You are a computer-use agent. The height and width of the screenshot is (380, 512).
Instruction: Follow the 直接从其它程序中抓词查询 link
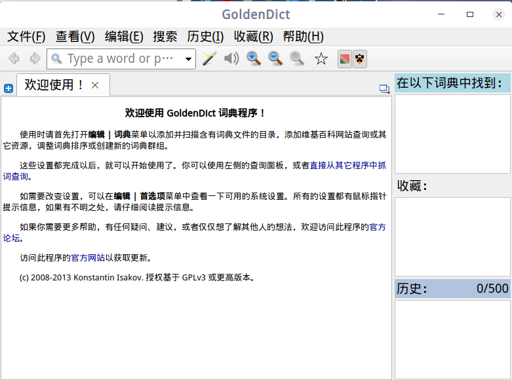(347, 166)
